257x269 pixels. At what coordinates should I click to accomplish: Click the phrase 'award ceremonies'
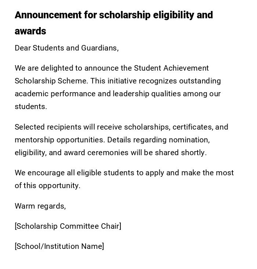tap(93, 153)
